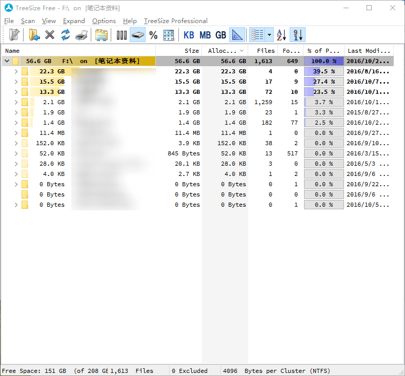Image resolution: width=405 pixels, height=376 pixels.
Task: Click 4096 Bytes per Cluster text
Action: [277, 371]
